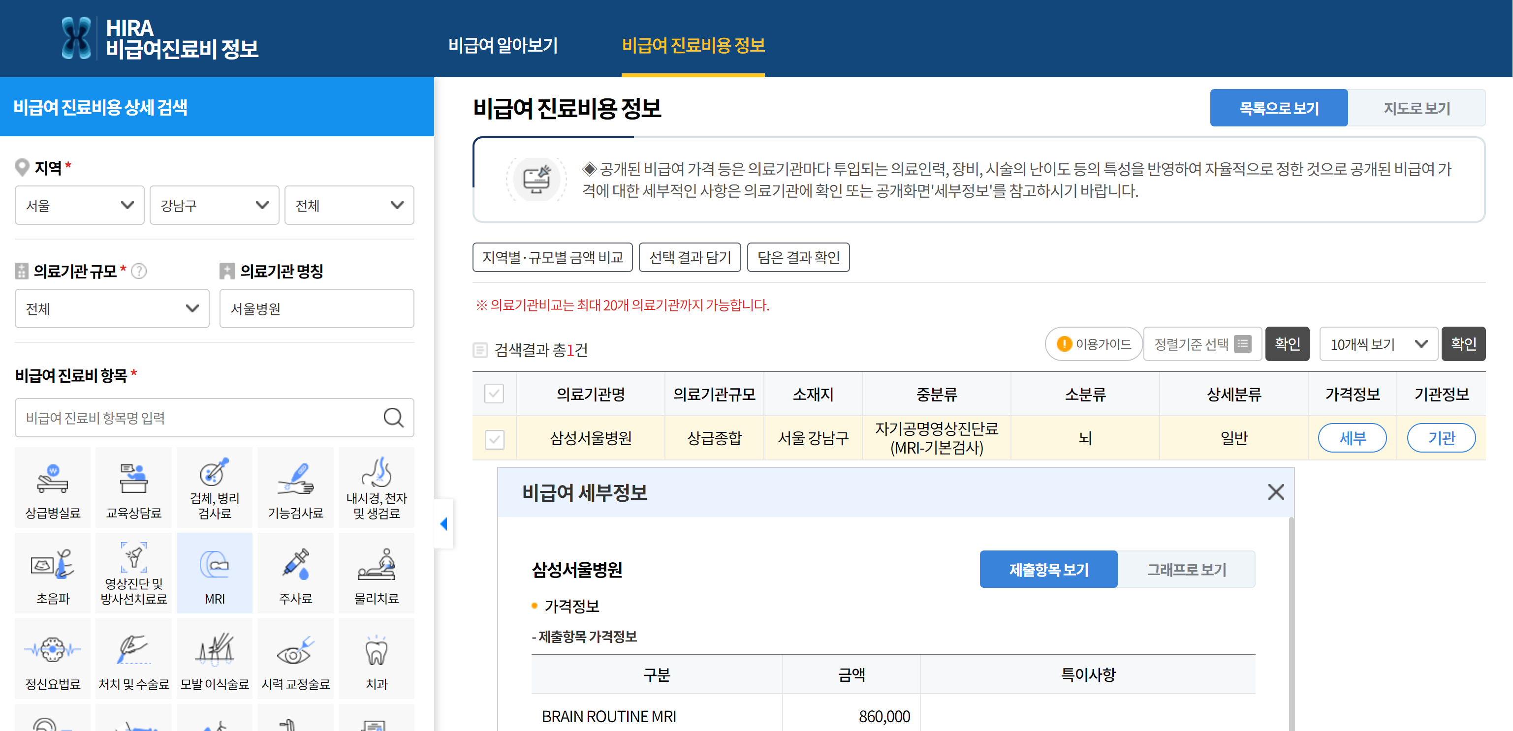Toggle the header select-all checkbox

495,394
